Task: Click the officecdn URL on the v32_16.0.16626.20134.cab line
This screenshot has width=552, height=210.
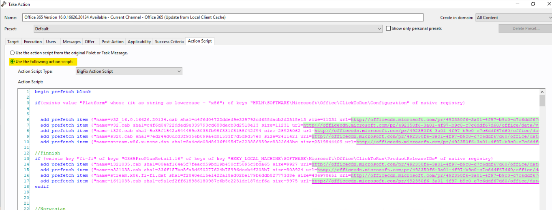Action: [x=445, y=120]
